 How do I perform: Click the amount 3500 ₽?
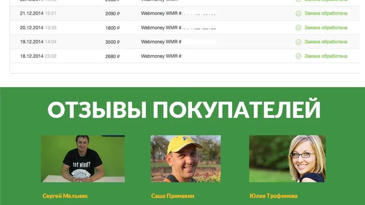(x=112, y=42)
